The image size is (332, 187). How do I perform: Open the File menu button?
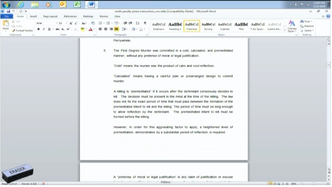[6, 16]
